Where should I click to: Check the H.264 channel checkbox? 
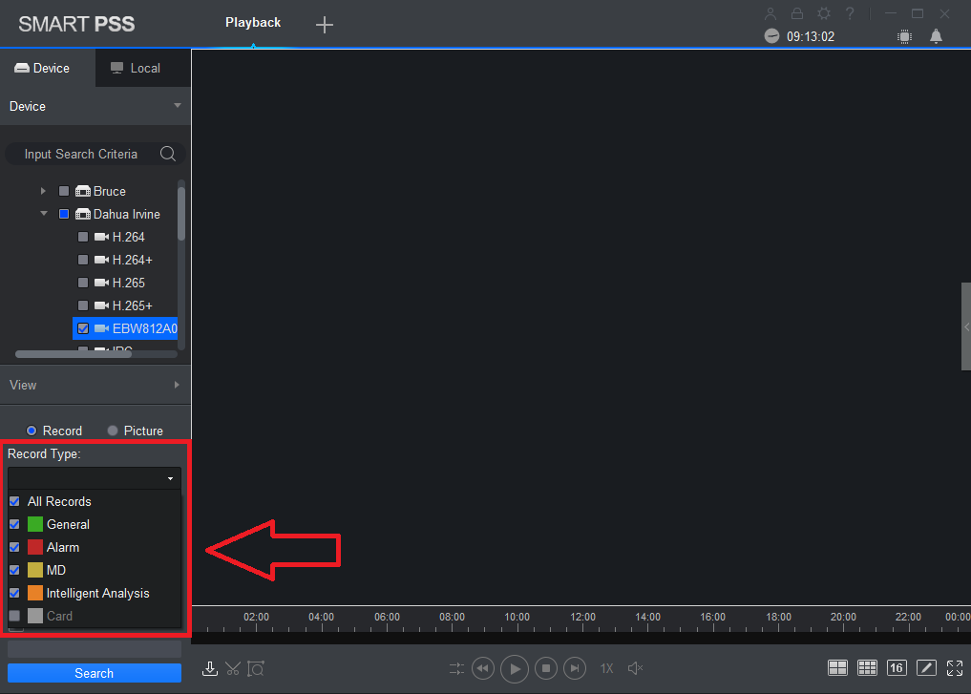(x=83, y=237)
